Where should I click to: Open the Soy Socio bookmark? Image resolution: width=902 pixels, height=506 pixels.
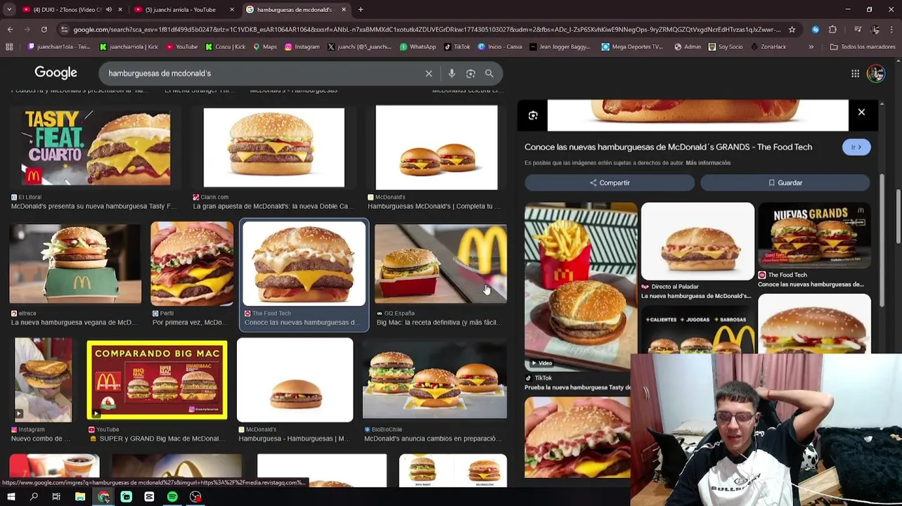coord(726,47)
